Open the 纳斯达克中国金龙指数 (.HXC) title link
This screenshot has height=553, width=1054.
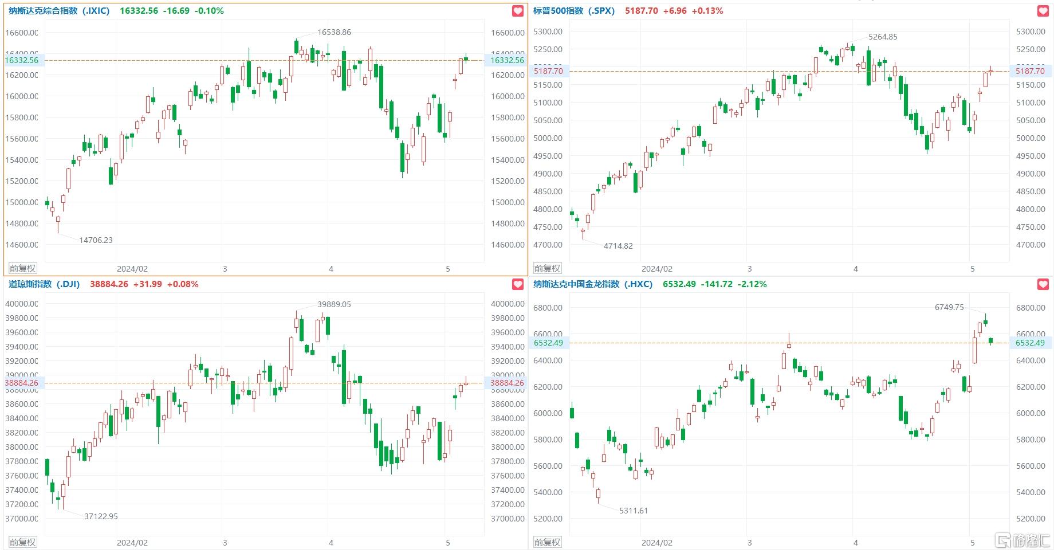click(x=593, y=284)
